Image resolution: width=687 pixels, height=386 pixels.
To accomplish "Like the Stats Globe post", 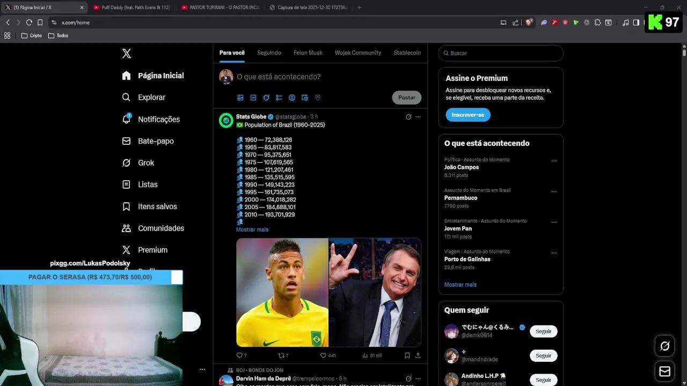I will 328,355.
